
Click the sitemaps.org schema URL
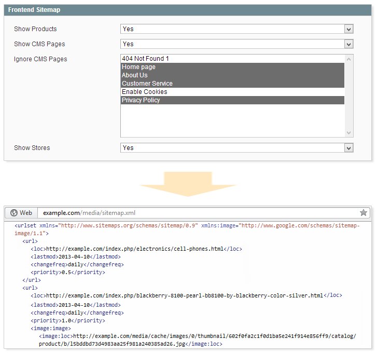tap(129, 226)
